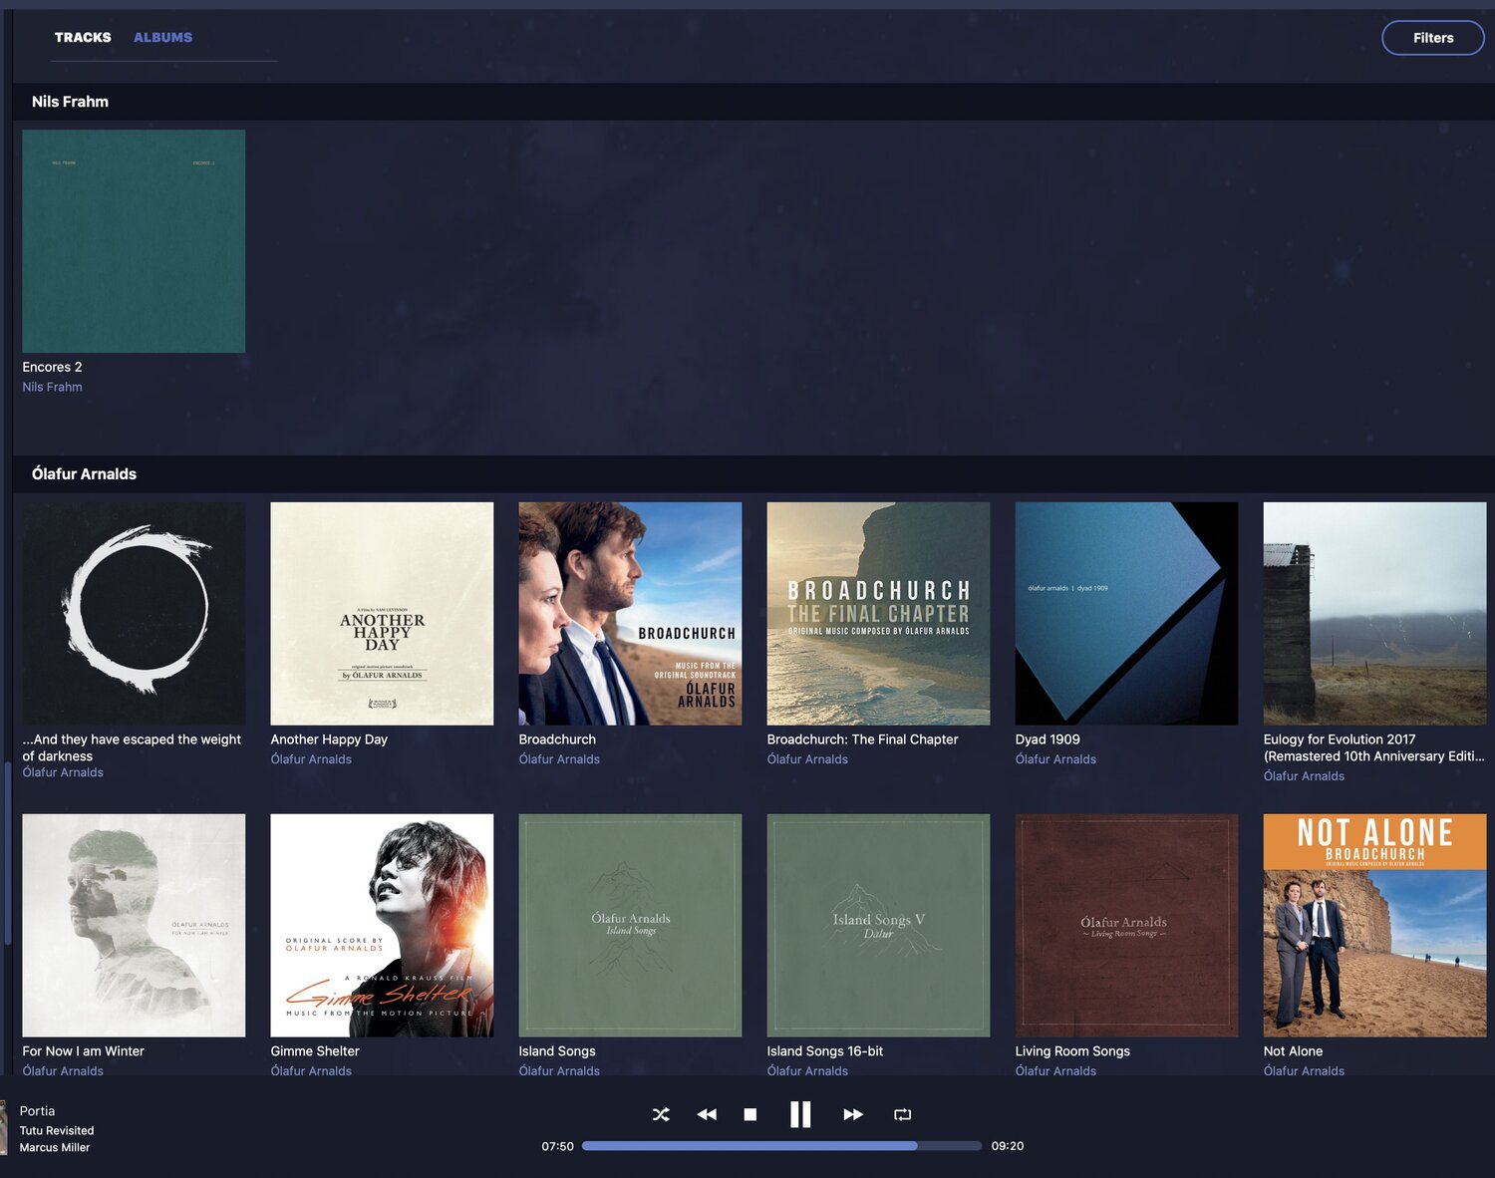Open artist link under Living Room Songs
The height and width of the screenshot is (1178, 1495).
coord(1055,1071)
